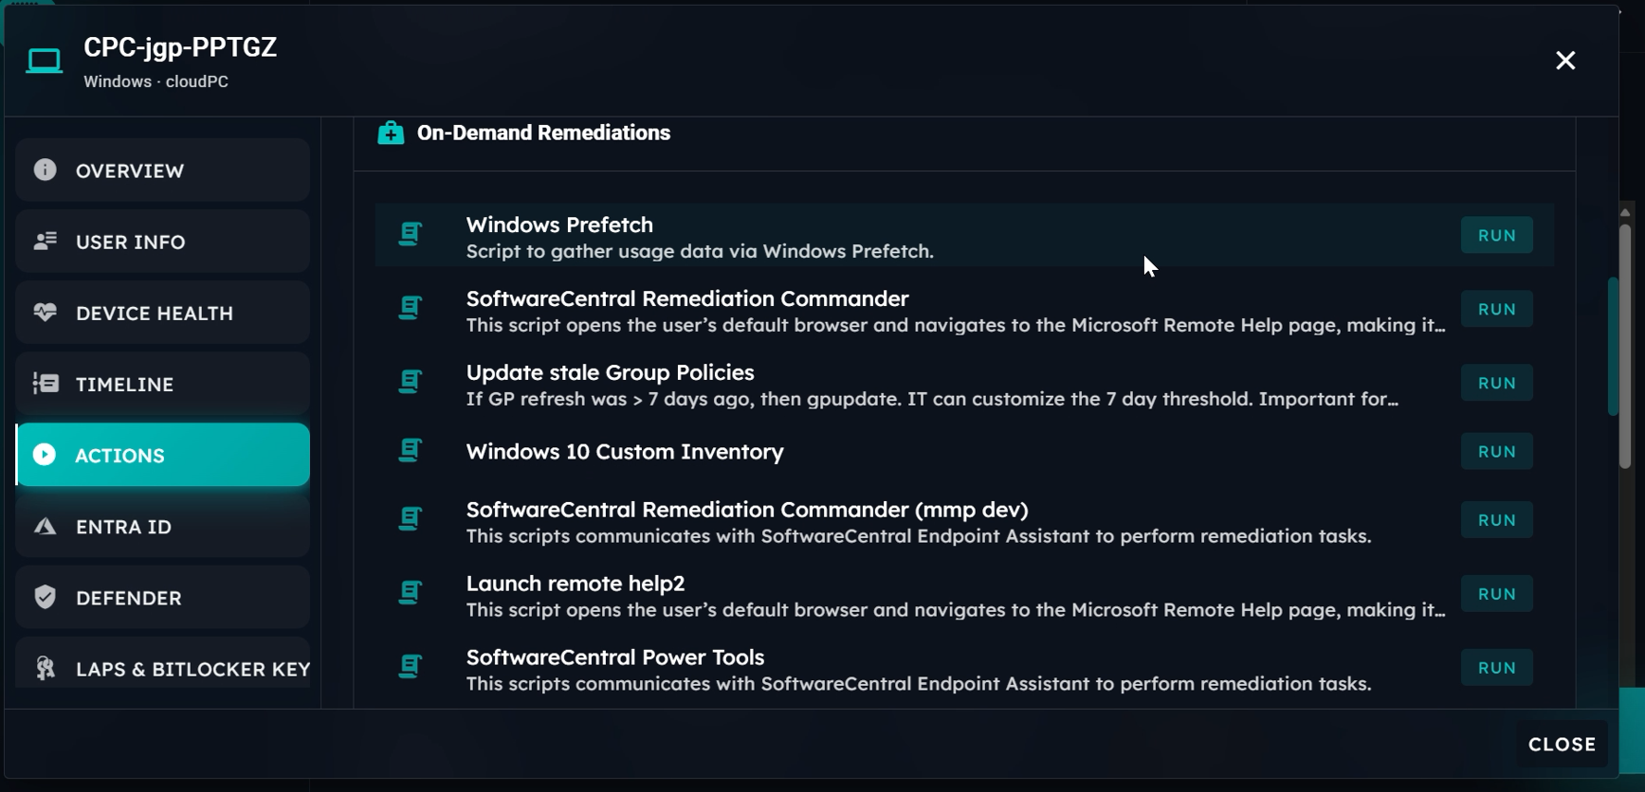Image resolution: width=1645 pixels, height=792 pixels.
Task: Dismiss dialog with the X icon
Action: click(x=1565, y=61)
